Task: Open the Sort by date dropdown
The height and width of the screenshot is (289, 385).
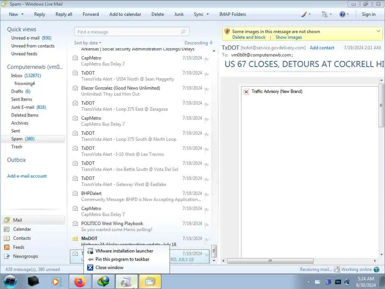Action: tap(88, 43)
